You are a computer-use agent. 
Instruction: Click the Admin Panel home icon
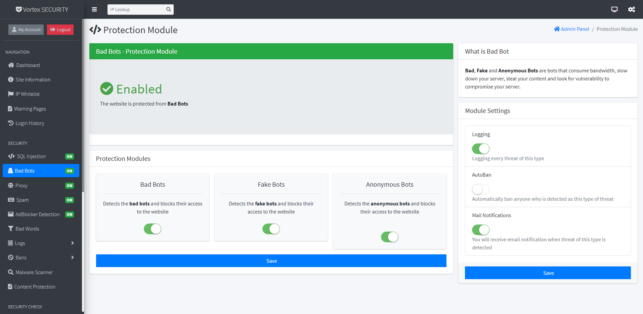pyautogui.click(x=557, y=29)
